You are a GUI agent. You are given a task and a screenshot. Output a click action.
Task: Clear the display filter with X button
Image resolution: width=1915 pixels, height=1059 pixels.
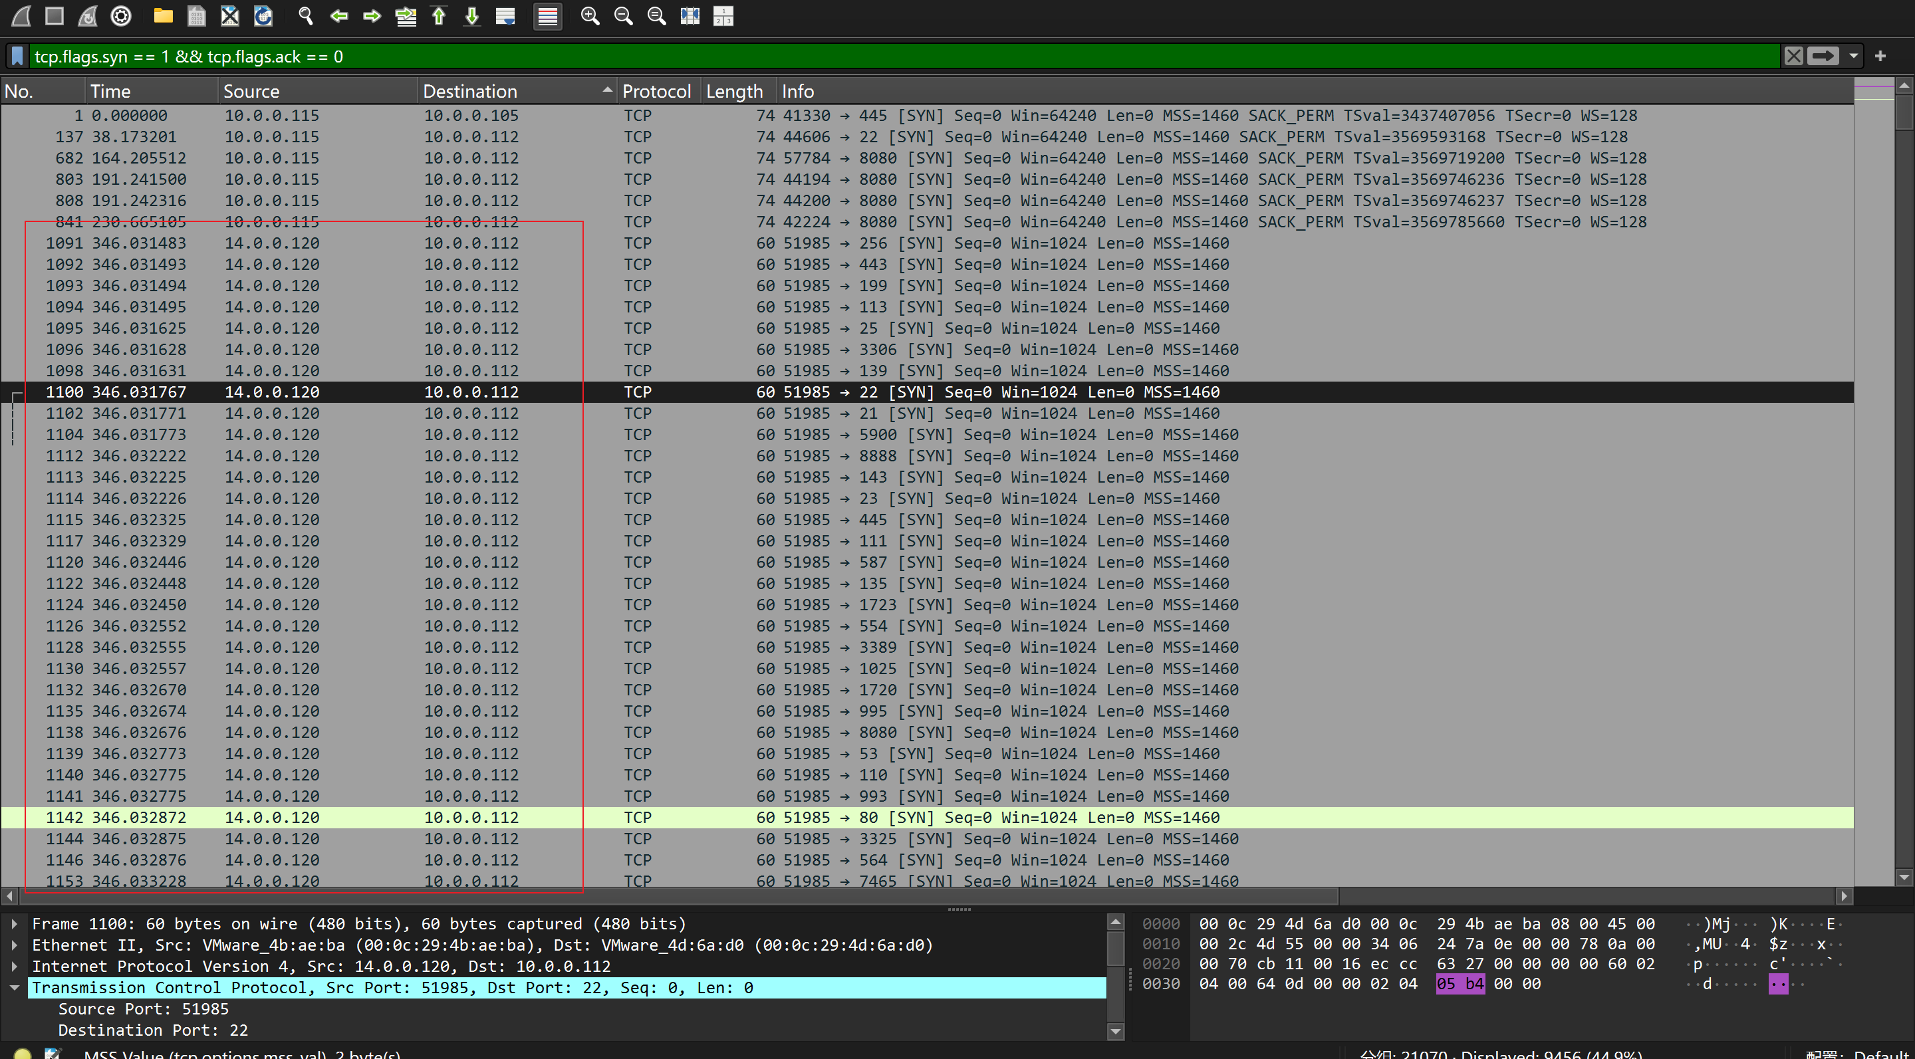(x=1793, y=57)
